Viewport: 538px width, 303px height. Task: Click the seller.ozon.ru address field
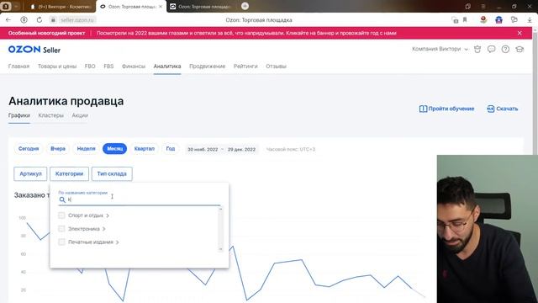point(76,20)
